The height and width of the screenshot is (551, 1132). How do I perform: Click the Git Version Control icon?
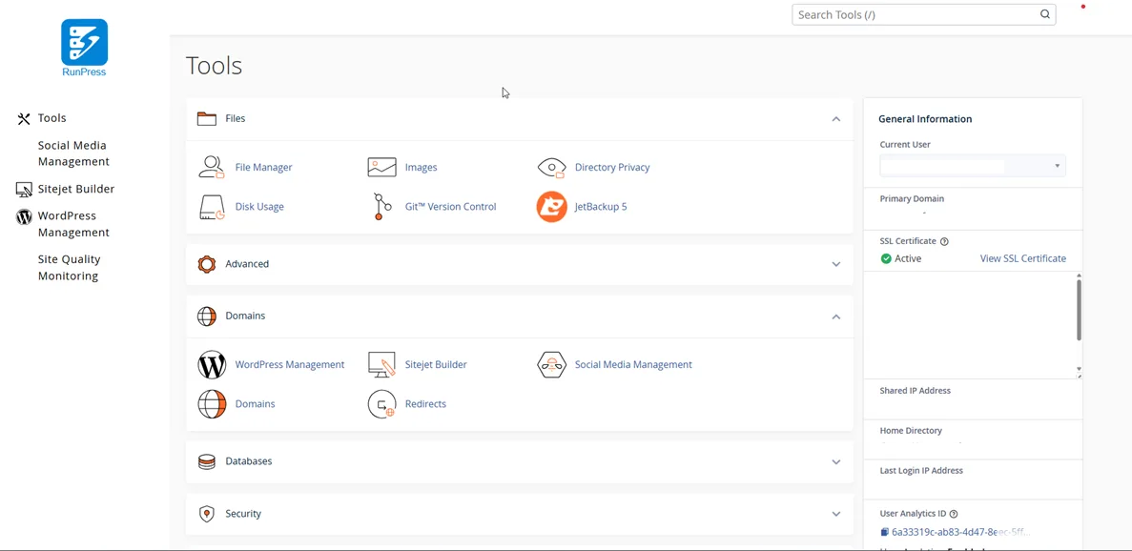381,206
